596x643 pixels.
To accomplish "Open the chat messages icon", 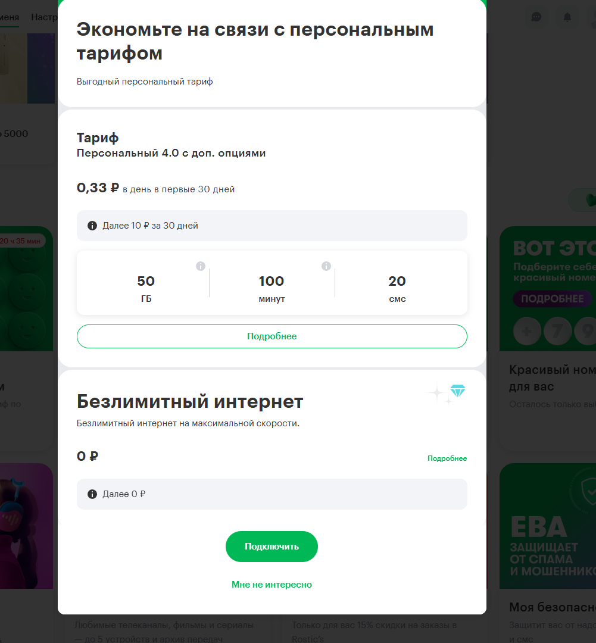I will pos(536,17).
